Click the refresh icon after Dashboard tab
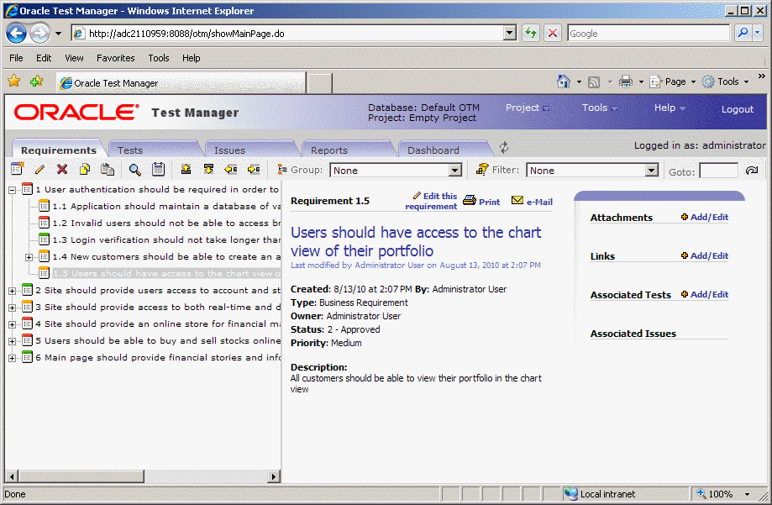This screenshot has width=772, height=505. click(x=504, y=147)
